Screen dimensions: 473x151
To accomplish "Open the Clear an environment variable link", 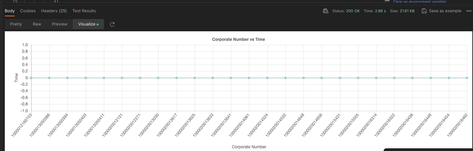I will (x=419, y=2).
